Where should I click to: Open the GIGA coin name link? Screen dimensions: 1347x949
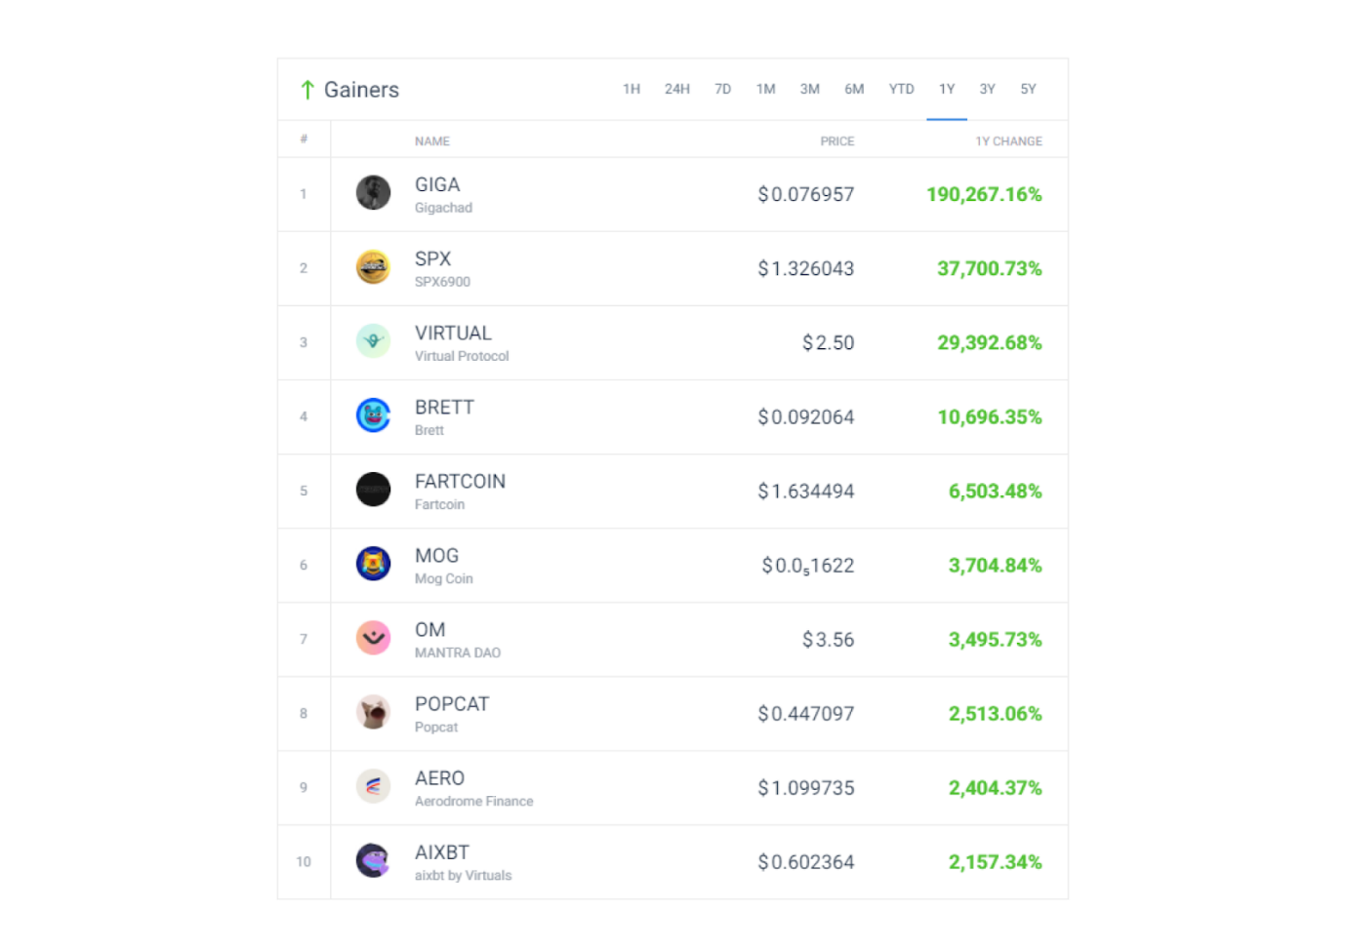437,184
